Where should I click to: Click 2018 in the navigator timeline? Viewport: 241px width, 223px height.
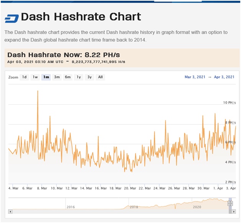coord(134,207)
